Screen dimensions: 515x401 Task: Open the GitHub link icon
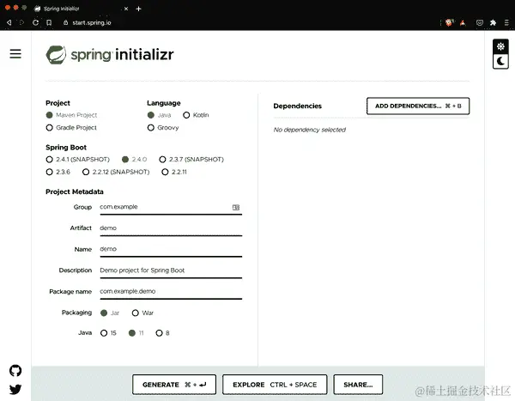coord(15,370)
